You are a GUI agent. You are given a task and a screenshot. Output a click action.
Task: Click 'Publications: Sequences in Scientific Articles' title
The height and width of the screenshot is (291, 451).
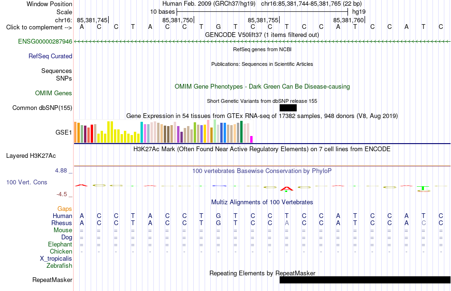(262, 64)
